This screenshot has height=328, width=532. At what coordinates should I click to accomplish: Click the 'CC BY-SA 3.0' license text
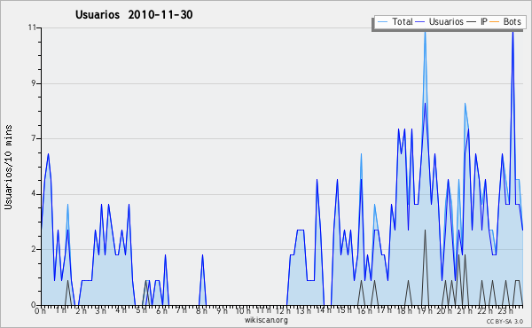pos(505,321)
